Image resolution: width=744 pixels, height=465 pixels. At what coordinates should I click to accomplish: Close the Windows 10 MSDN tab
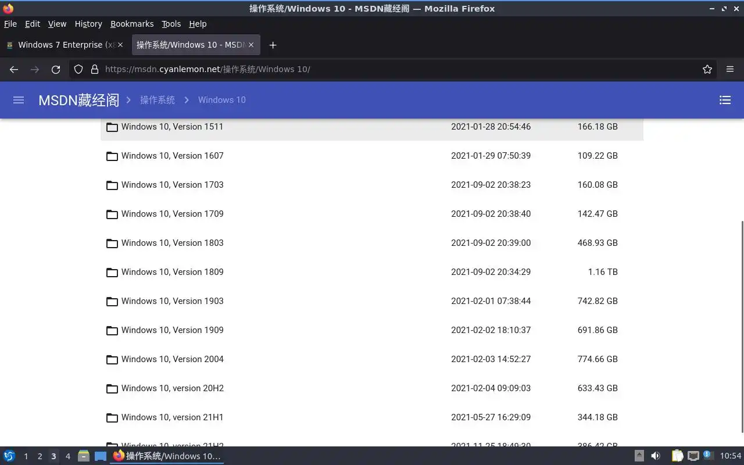(x=251, y=45)
